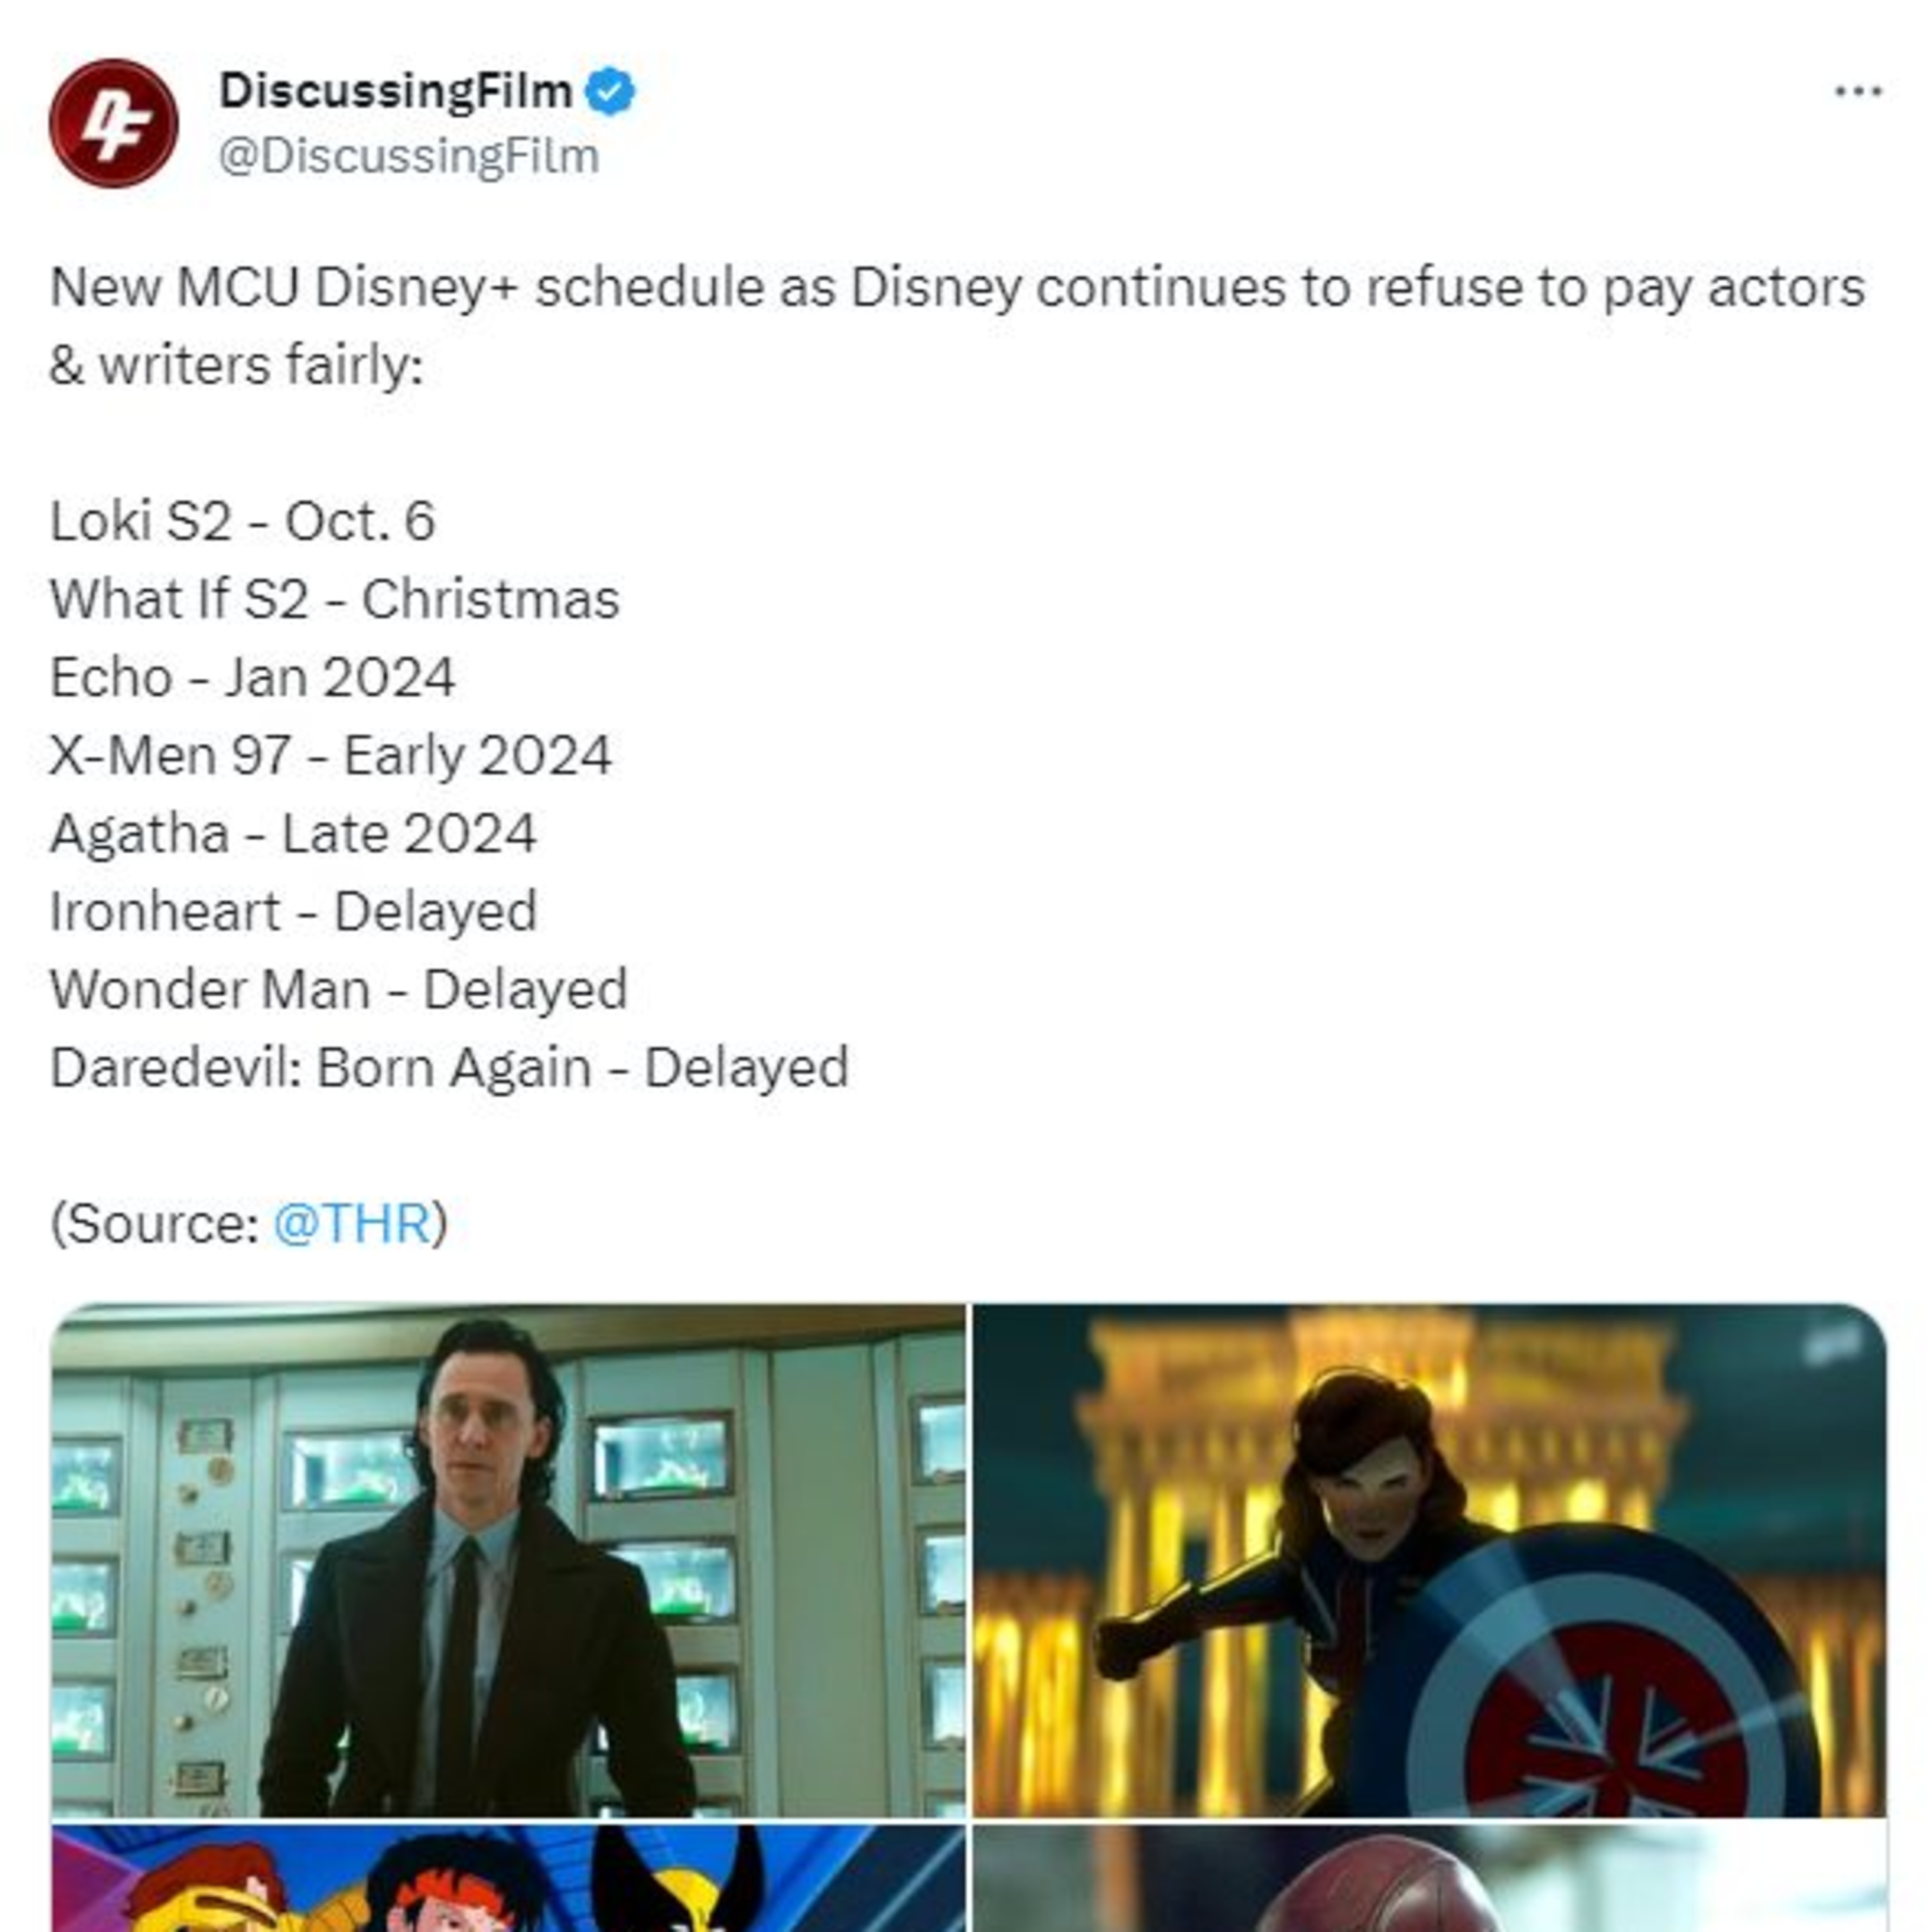1932x1932 pixels.
Task: Open the three-dot more options menu
Action: click(x=1858, y=92)
